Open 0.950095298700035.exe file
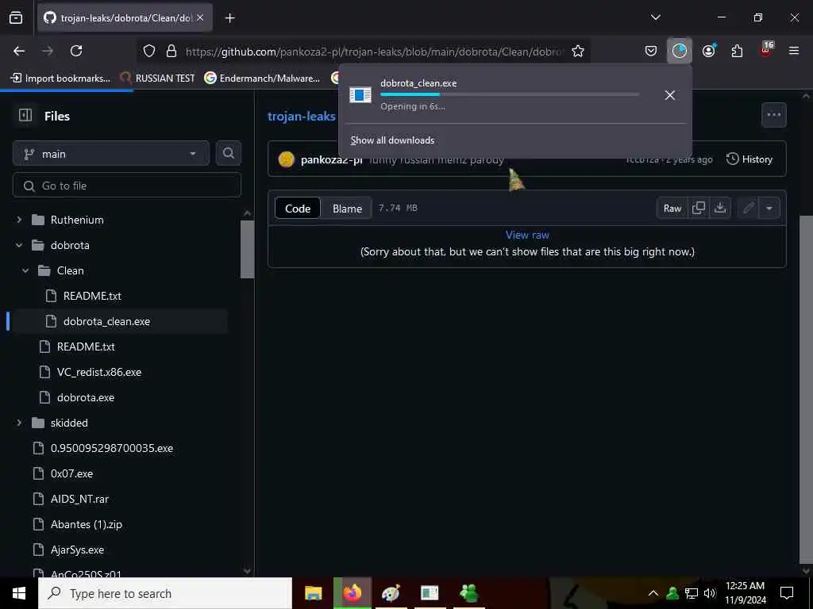The image size is (813, 609). click(x=111, y=448)
